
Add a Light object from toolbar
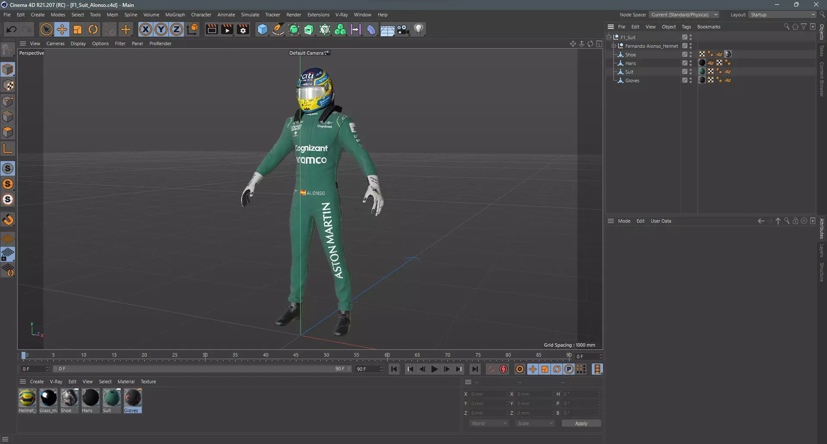419,29
